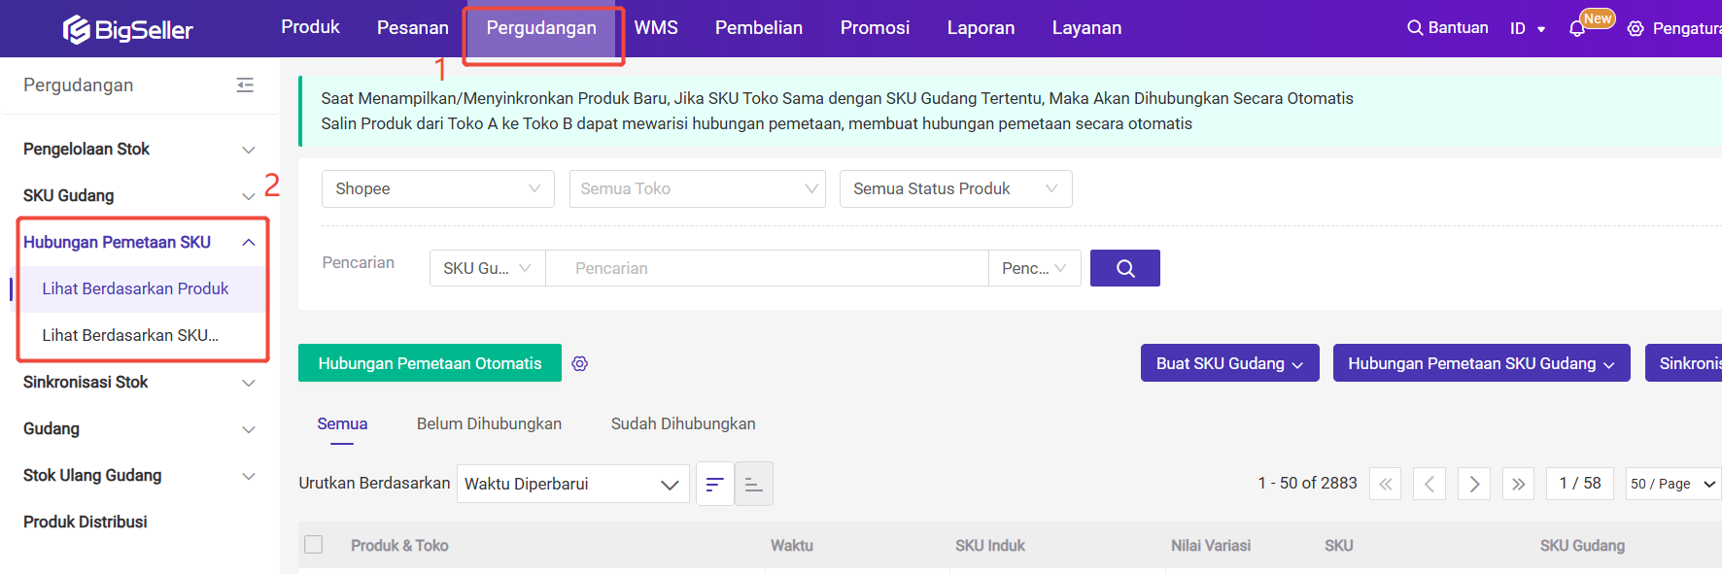
Task: Click the Sinkronis button
Action: pos(1683,363)
